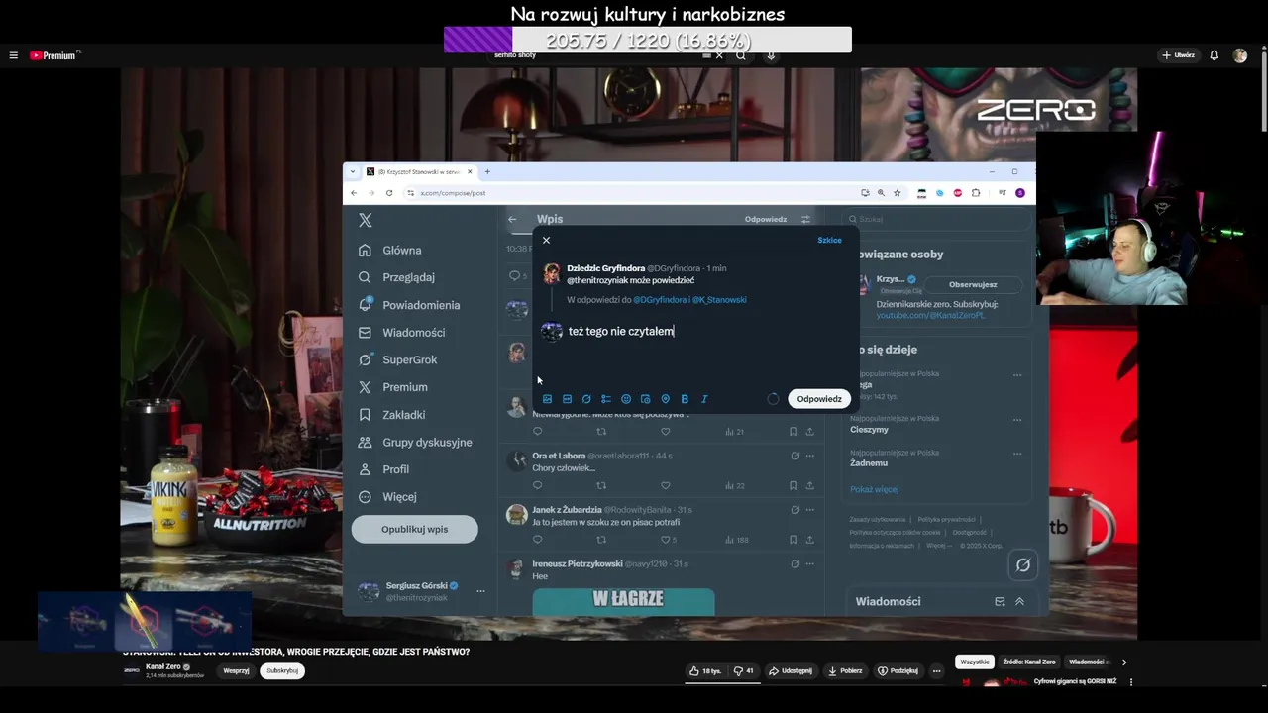Reply to Ora et Labora post
This screenshot has width=1268, height=713.
coord(538,485)
